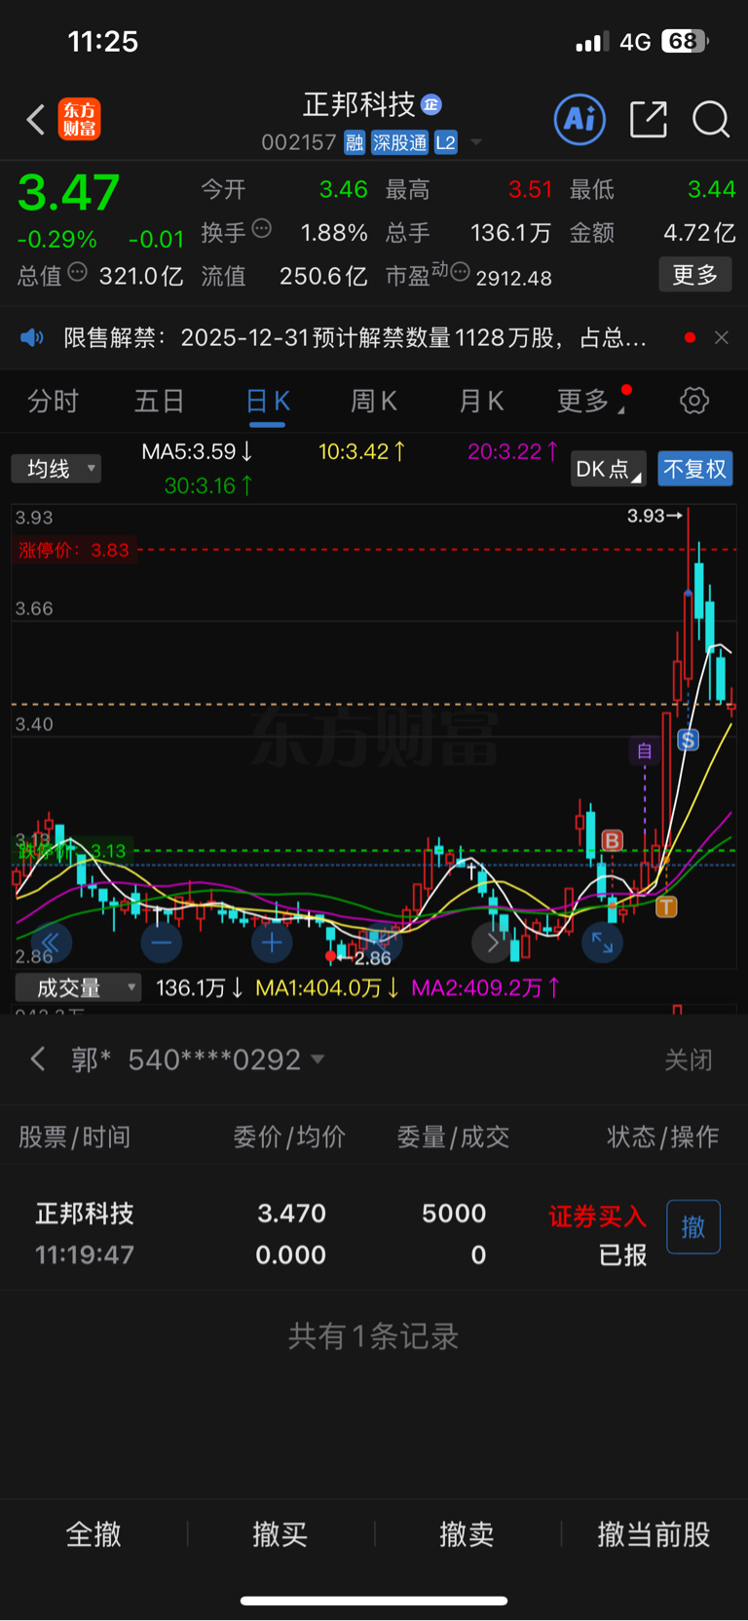748x1621 pixels.
Task: Open the search magnifier icon
Action: click(x=711, y=119)
